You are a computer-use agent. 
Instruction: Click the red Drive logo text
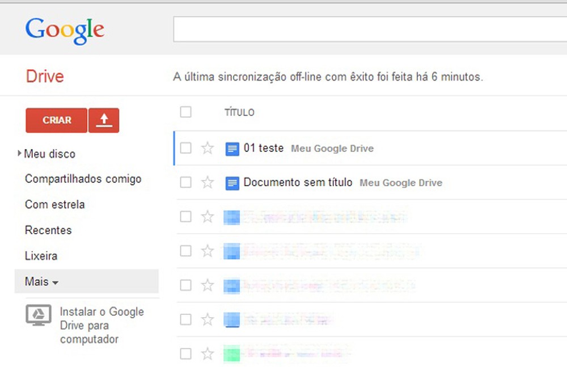coord(44,76)
